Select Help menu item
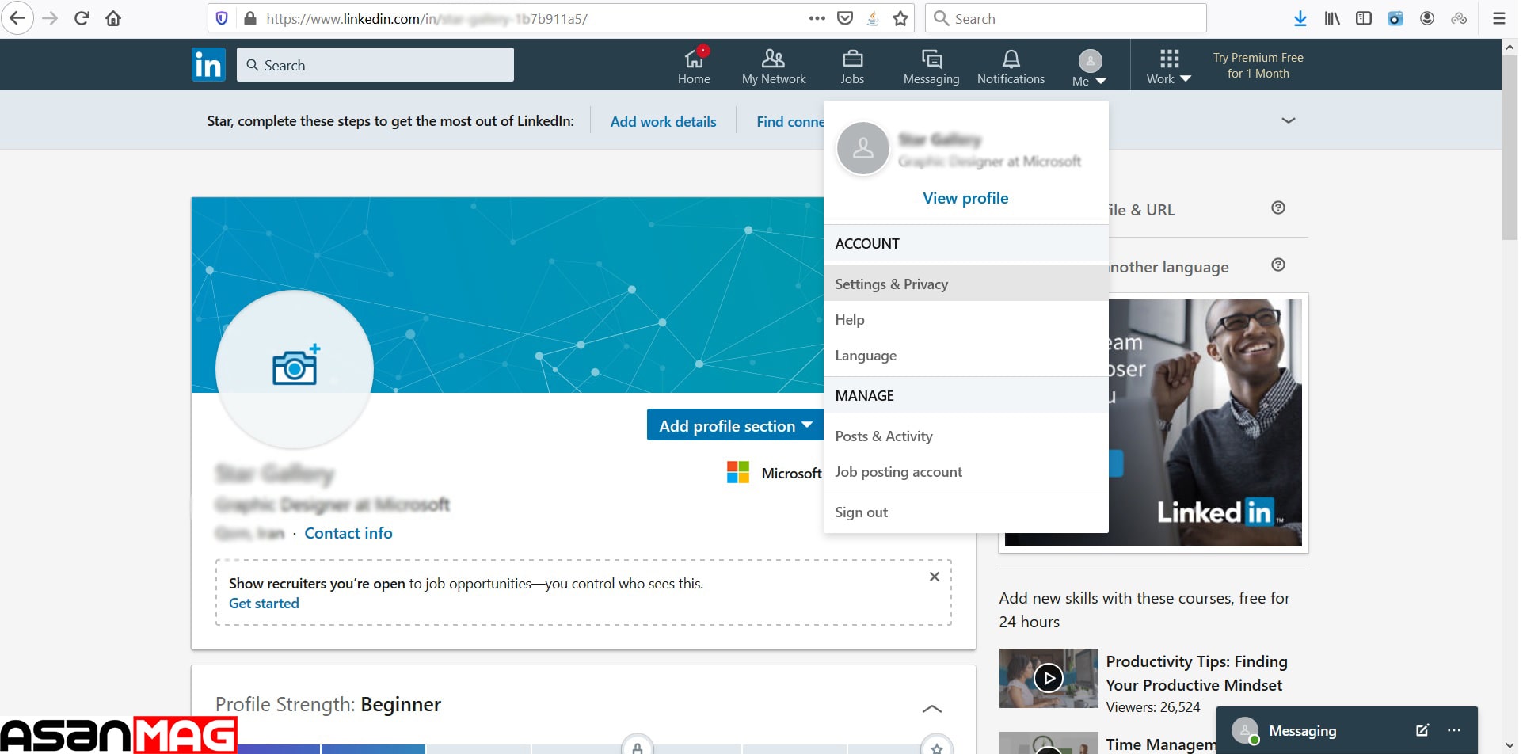The height and width of the screenshot is (754, 1523). tap(965, 319)
